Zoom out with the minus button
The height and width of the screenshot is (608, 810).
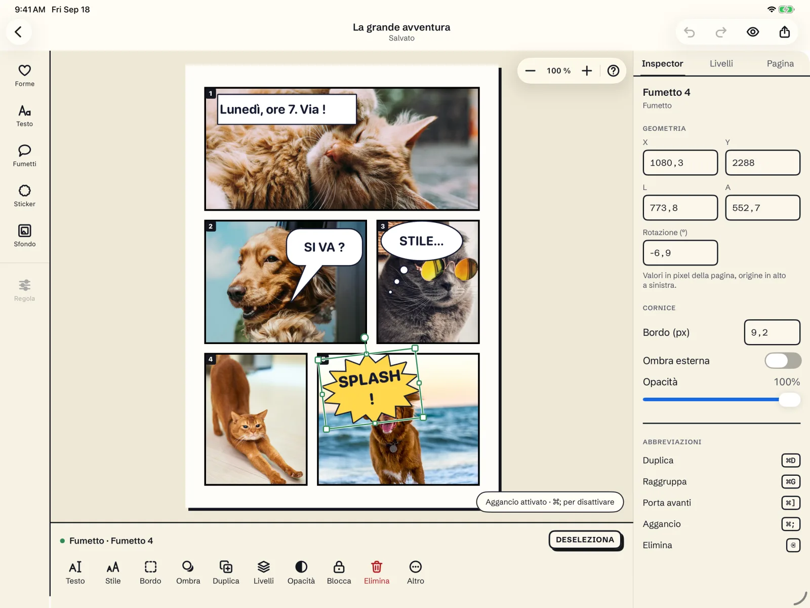point(530,71)
